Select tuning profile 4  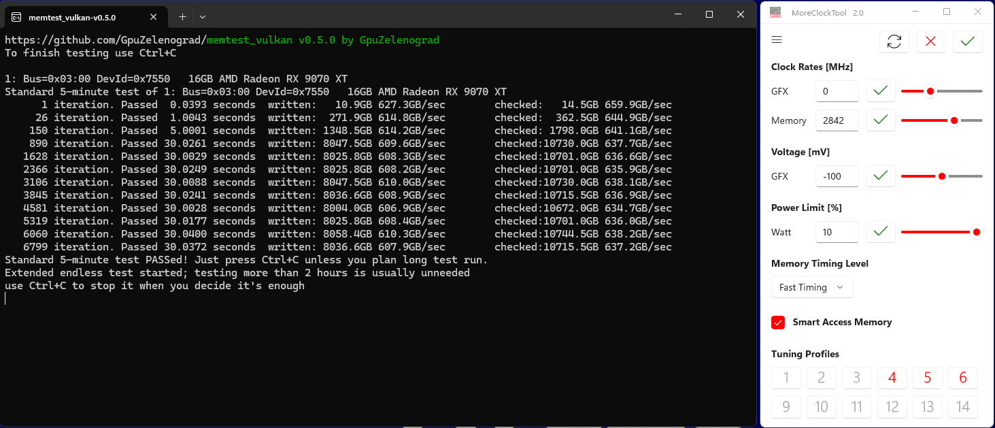click(x=892, y=378)
